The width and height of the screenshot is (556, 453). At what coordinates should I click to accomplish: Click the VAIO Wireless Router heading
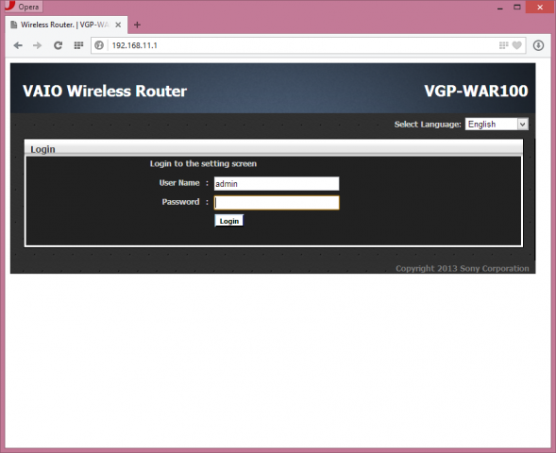point(105,92)
